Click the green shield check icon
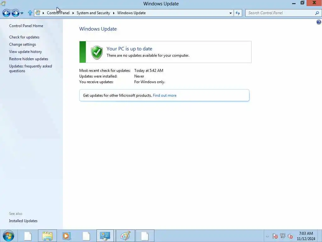This screenshot has height=242, width=322. tap(97, 52)
